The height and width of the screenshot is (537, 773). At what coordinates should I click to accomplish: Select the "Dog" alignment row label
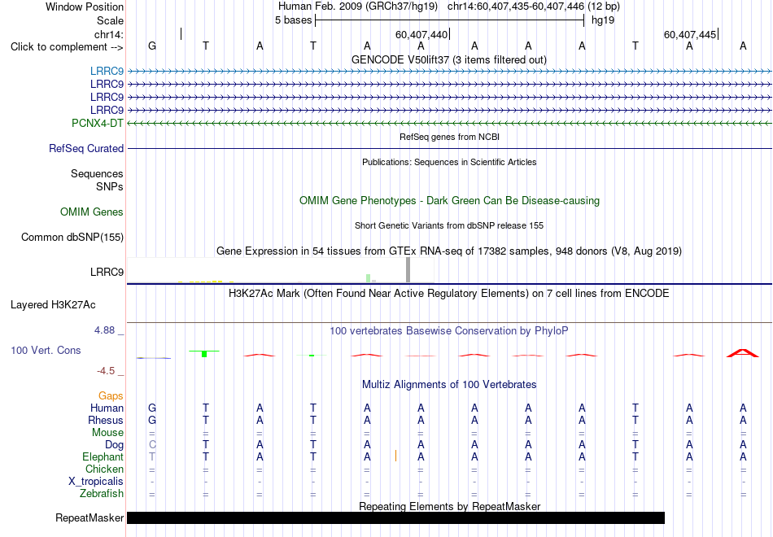(115, 445)
